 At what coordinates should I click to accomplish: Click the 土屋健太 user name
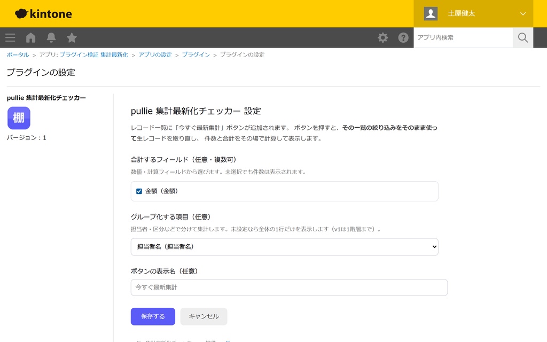[461, 13]
